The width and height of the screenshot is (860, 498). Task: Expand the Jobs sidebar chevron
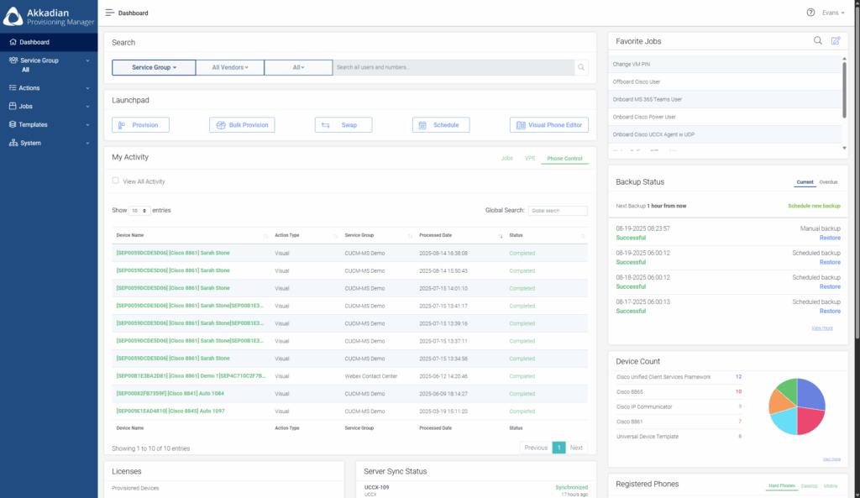point(87,107)
